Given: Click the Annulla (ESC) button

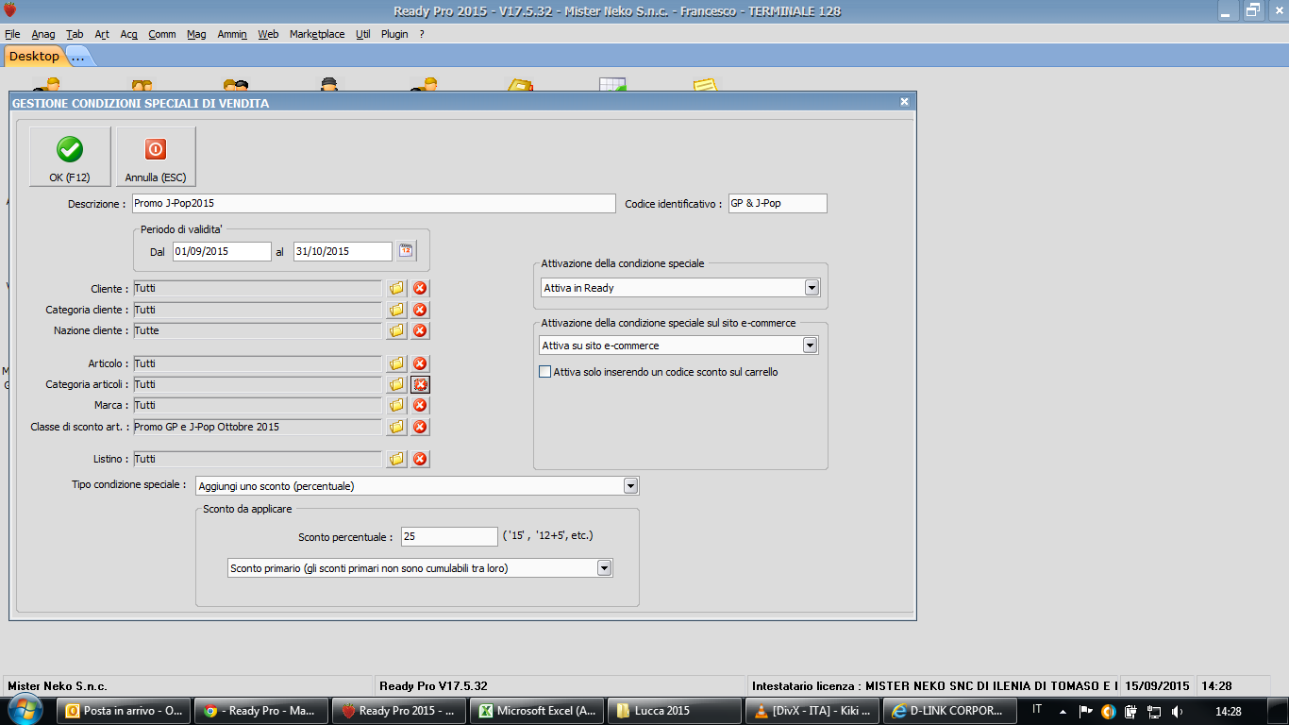Looking at the screenshot, I should click(x=156, y=157).
